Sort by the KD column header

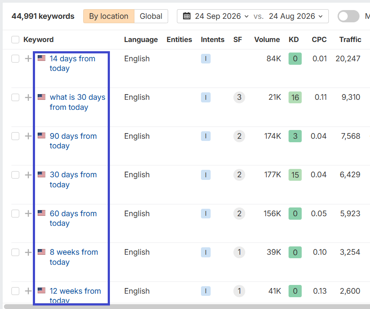pos(294,39)
